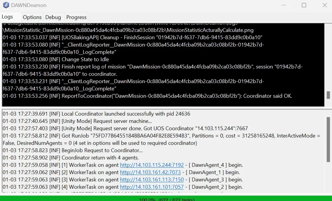Screen dimensions: 332x201
Task: Switch to the Progress tab
Action: [x=76, y=17]
